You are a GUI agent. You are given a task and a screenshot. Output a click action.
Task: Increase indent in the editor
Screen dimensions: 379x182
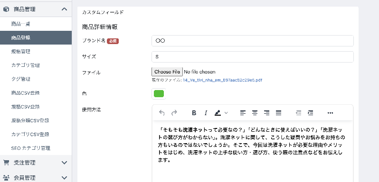click(311, 113)
